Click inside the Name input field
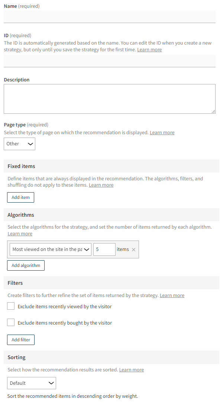Viewport: 223px width, 403px height. (x=110, y=17)
